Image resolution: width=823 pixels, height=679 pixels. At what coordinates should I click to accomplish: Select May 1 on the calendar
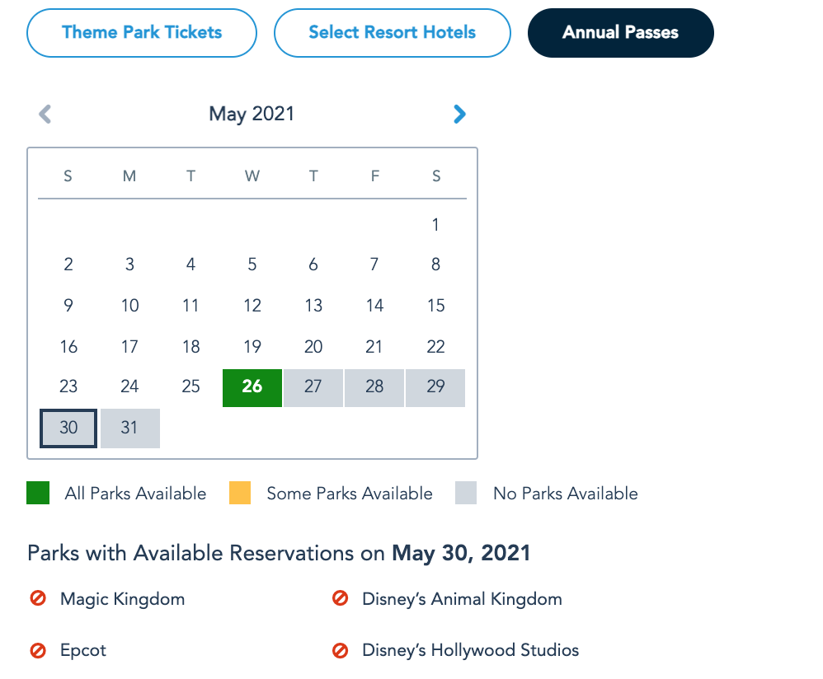[435, 224]
